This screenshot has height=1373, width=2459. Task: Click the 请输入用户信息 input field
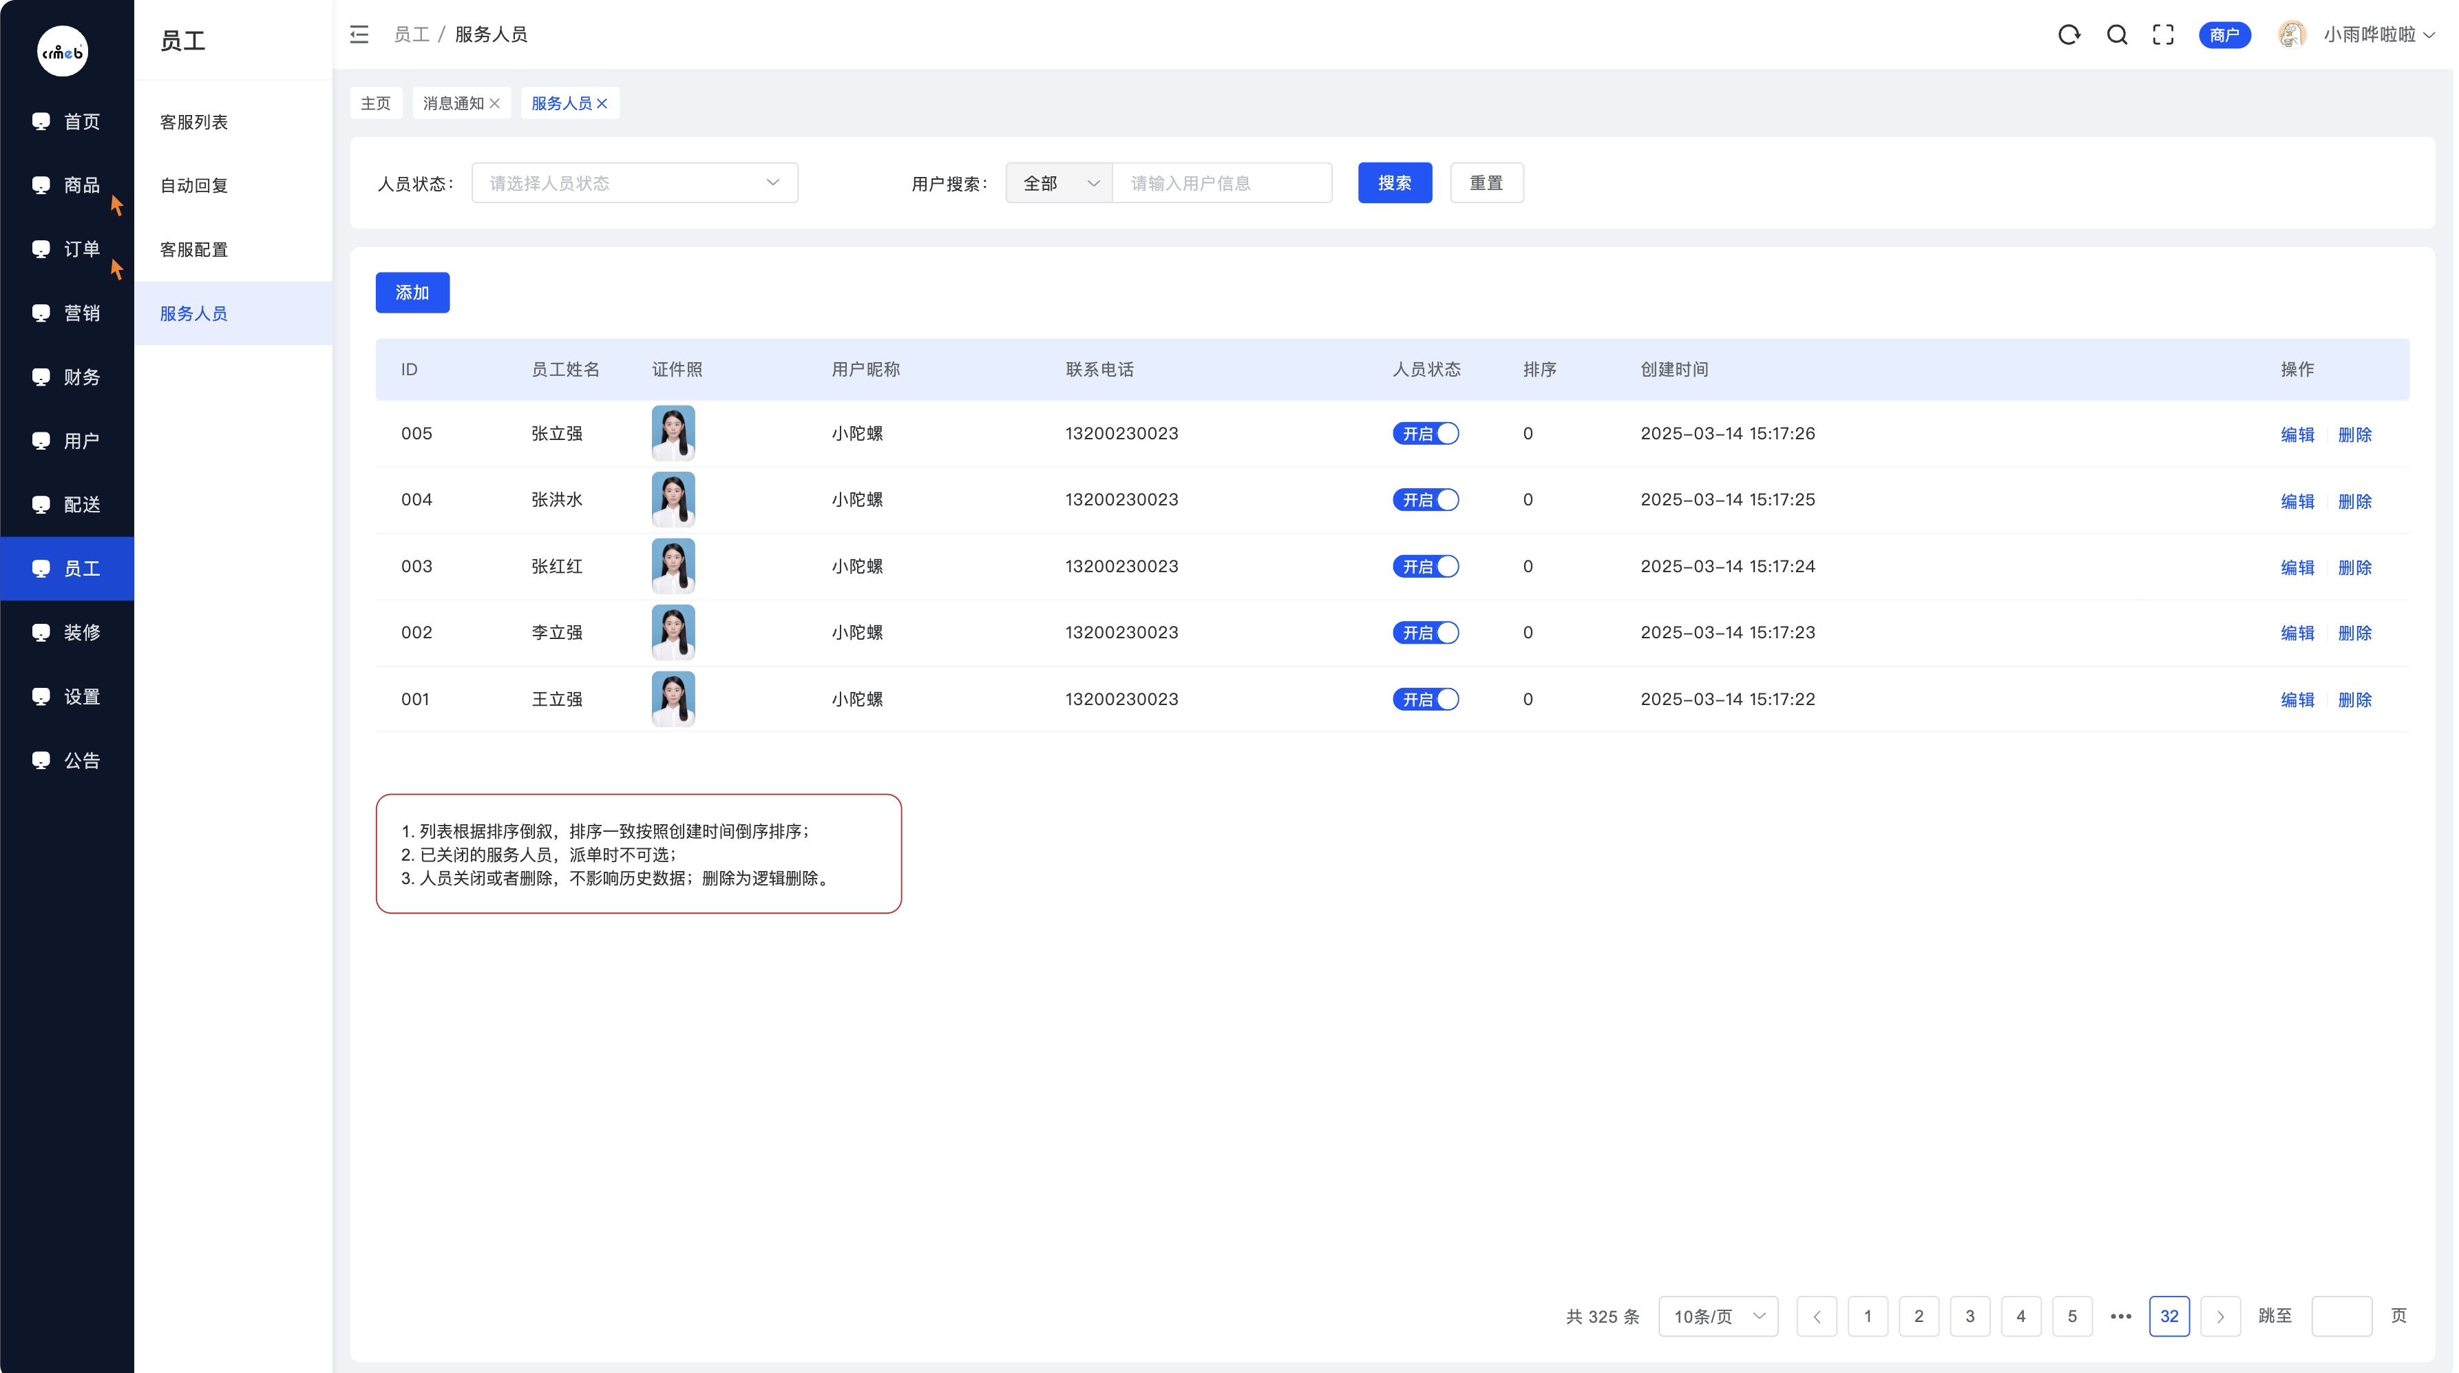(x=1221, y=183)
